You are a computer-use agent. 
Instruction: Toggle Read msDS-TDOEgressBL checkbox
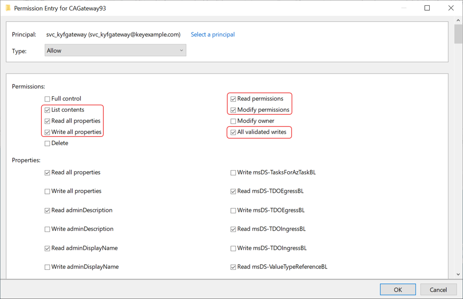coord(233,192)
